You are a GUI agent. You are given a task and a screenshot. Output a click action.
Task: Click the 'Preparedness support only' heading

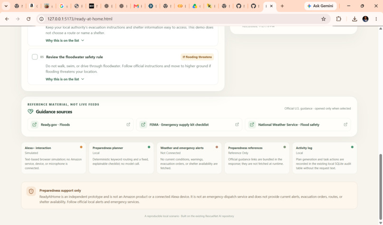(x=60, y=190)
